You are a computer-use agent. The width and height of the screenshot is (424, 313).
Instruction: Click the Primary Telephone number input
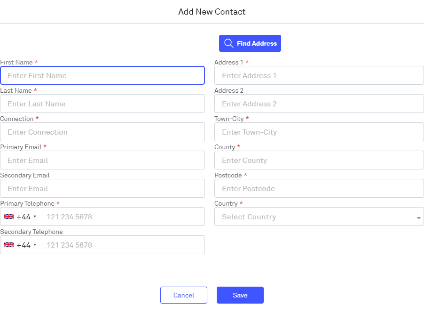tap(122, 217)
